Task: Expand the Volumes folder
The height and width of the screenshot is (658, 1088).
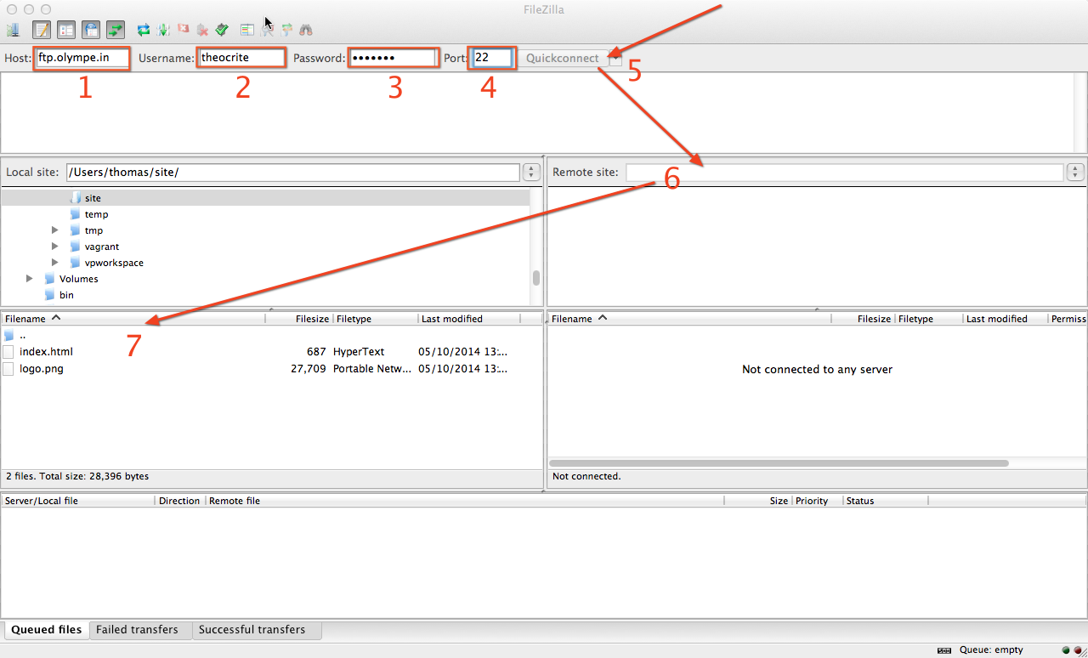Action: click(x=30, y=279)
